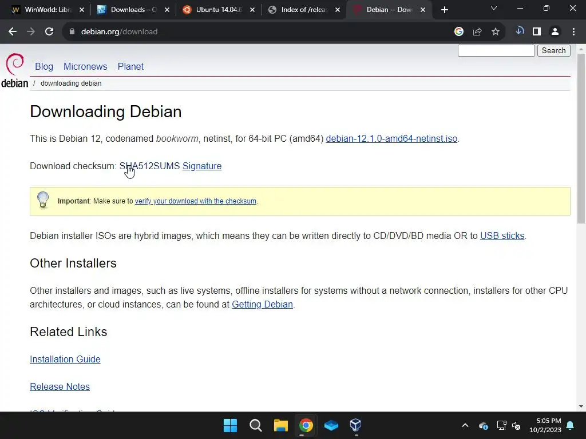This screenshot has width=586, height=439.
Task: Close the Ubuntu 14.04.6 tab
Action: click(252, 10)
